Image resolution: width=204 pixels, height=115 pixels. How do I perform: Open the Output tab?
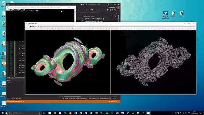click(x=114, y=99)
